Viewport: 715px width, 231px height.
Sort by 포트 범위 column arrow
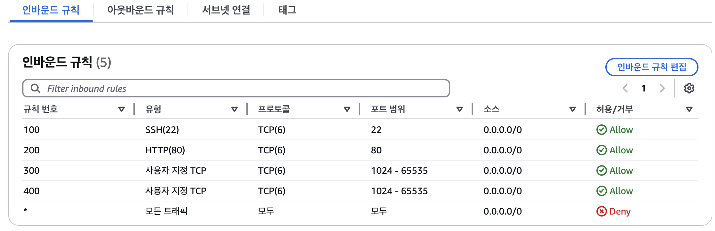[460, 109]
